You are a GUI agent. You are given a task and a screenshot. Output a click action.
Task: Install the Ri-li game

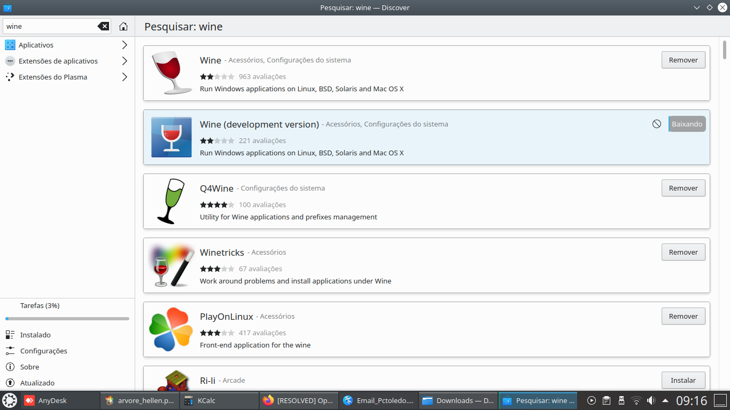(x=683, y=380)
